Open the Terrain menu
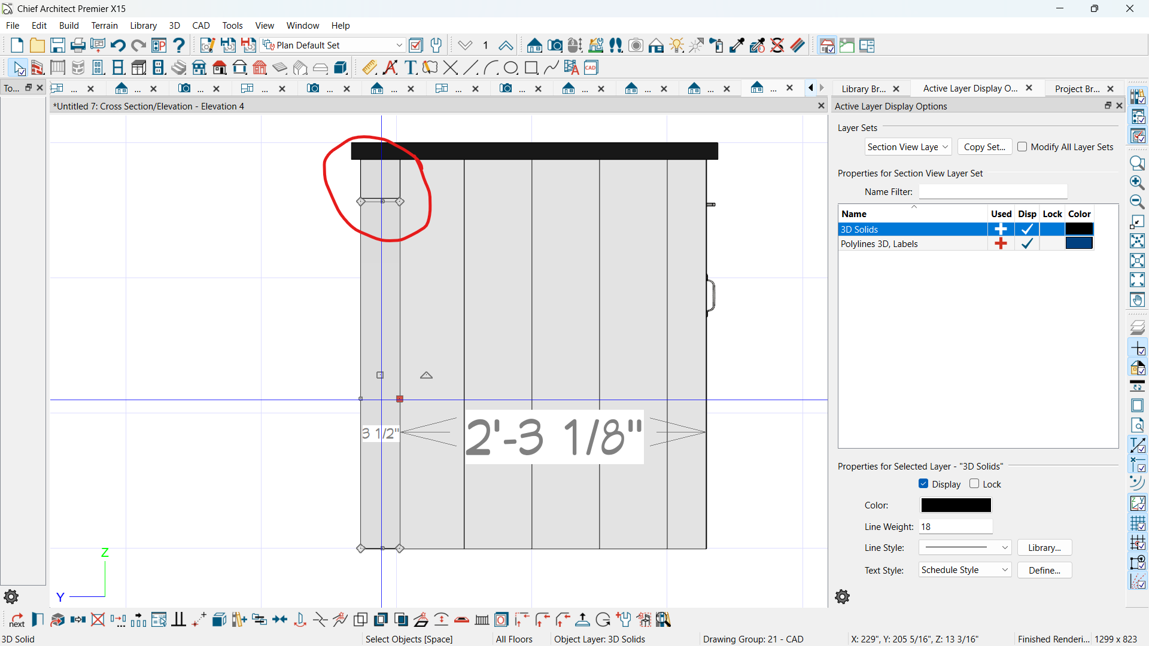Screen dimensions: 1149x646 pyautogui.click(x=104, y=26)
